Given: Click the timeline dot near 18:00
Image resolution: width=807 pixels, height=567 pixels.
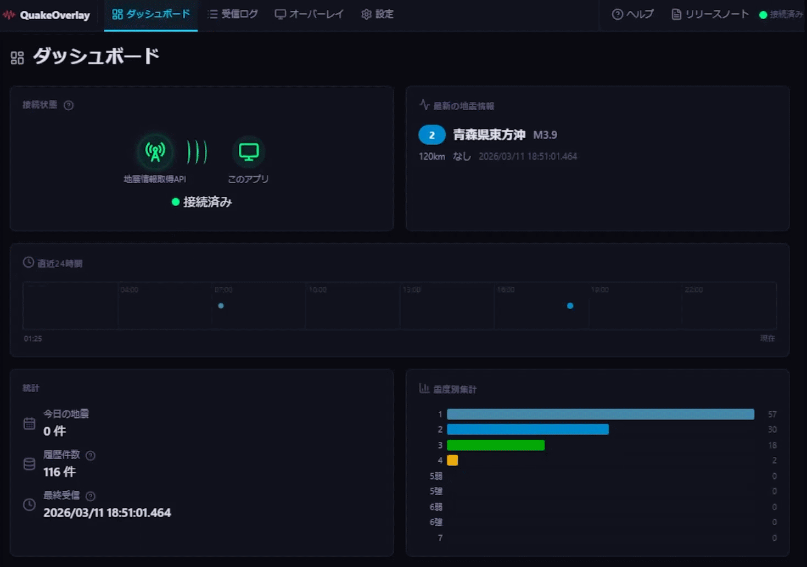Looking at the screenshot, I should click(x=570, y=306).
